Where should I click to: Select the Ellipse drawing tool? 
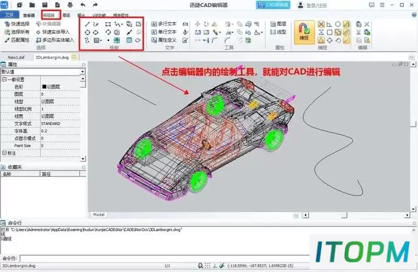pyautogui.click(x=95, y=33)
